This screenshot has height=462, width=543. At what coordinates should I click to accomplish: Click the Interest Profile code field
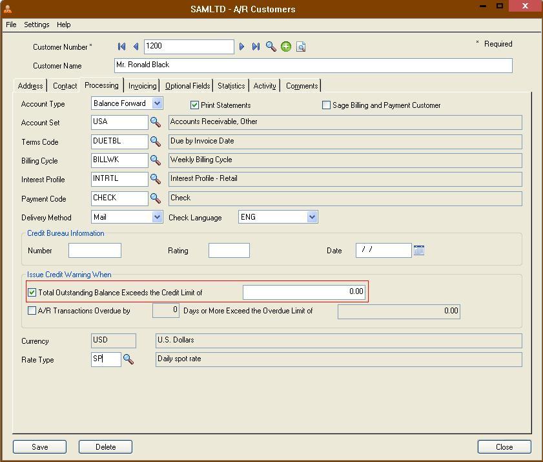click(119, 179)
